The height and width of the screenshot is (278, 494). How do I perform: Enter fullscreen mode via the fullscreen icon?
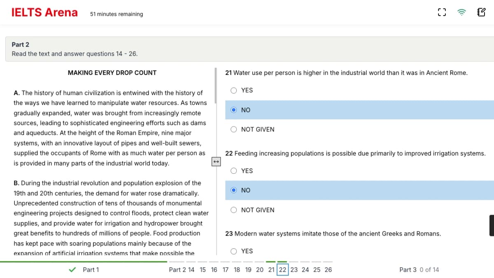pyautogui.click(x=442, y=12)
